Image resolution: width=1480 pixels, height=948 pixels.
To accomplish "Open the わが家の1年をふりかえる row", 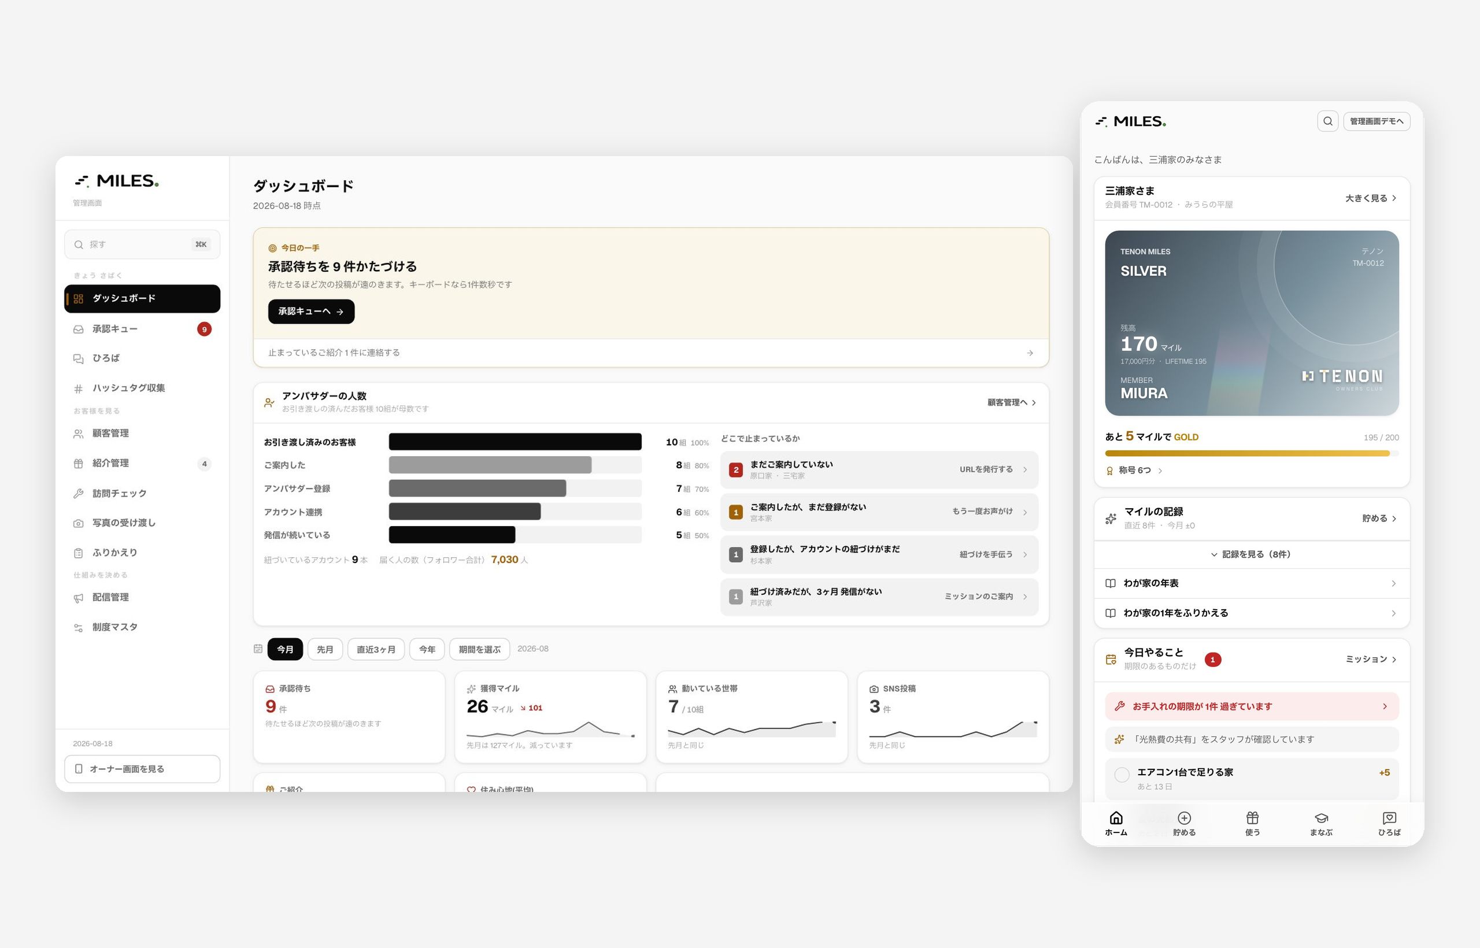I will point(1252,613).
